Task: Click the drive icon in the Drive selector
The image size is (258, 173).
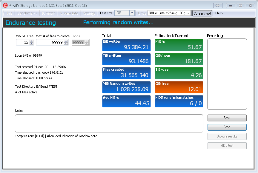Action: 151,13
